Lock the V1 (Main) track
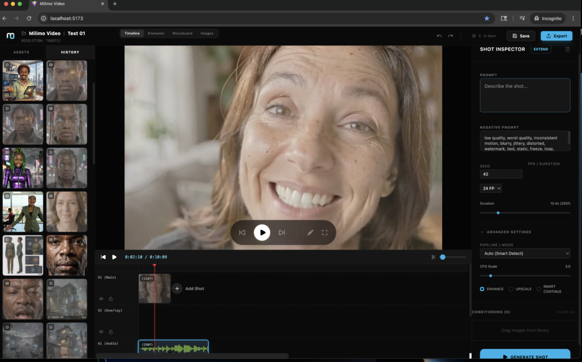This screenshot has width=582, height=362. (x=110, y=298)
